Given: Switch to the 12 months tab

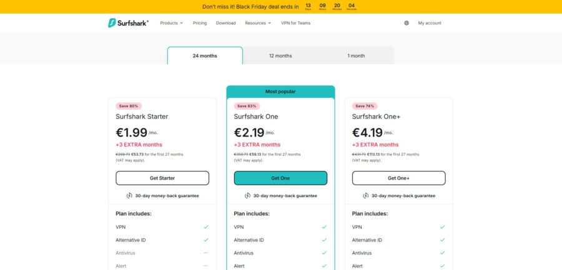Looking at the screenshot, I should point(280,55).
